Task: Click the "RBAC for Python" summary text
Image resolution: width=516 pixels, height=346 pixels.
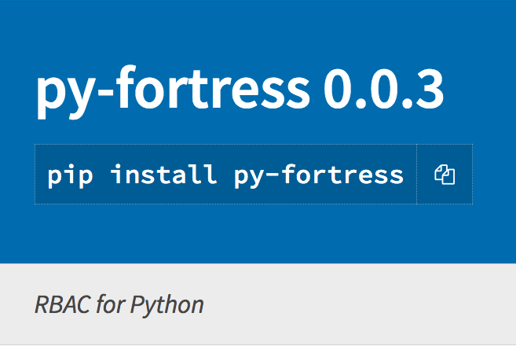Action: point(119,304)
